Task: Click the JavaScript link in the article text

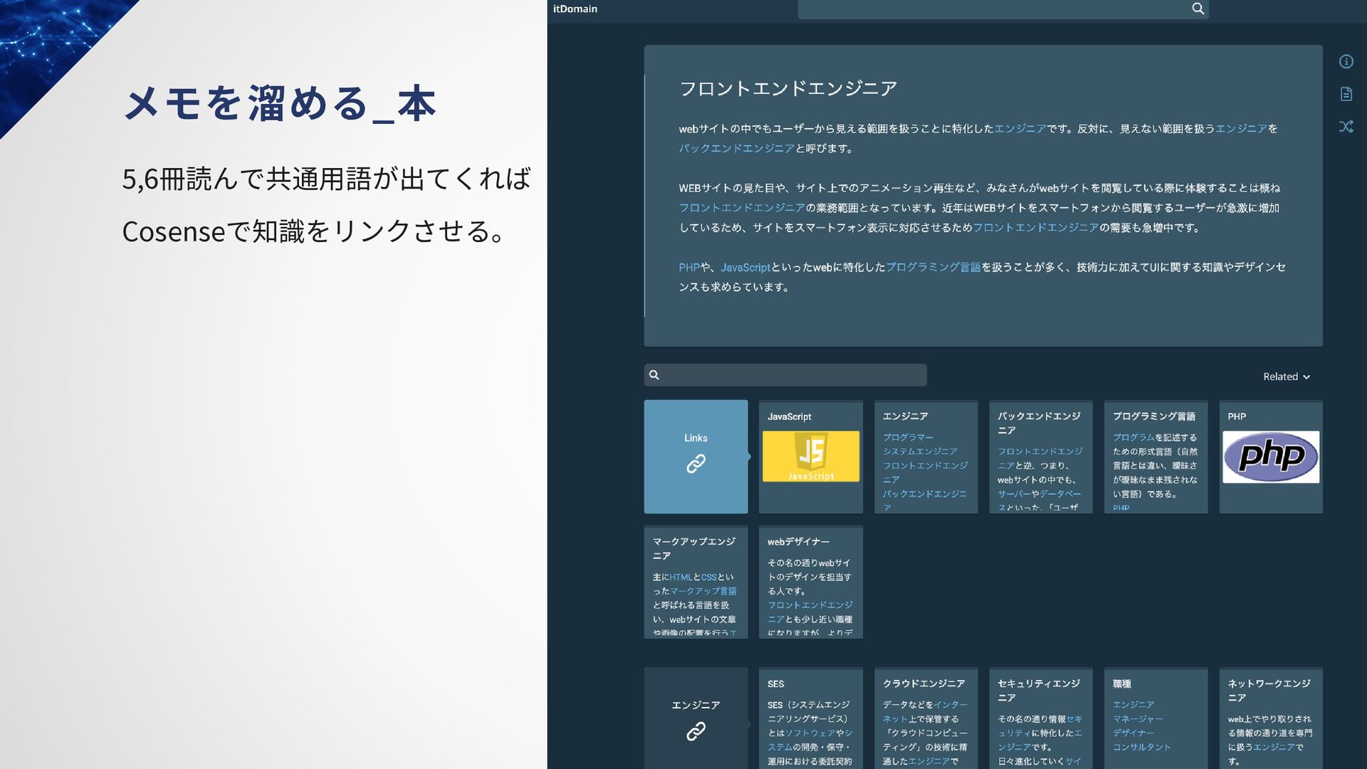Action: [x=745, y=268]
